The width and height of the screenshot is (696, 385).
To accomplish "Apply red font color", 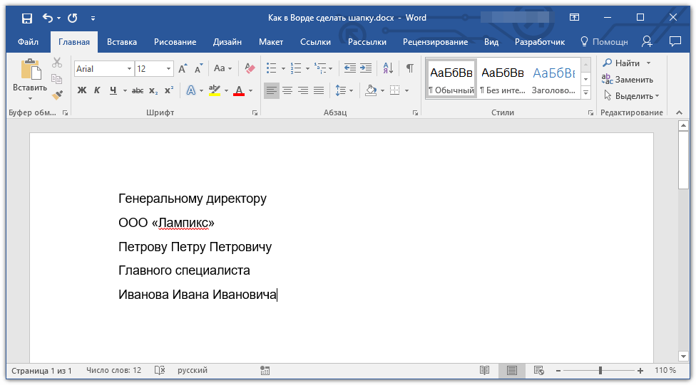I will coord(239,90).
